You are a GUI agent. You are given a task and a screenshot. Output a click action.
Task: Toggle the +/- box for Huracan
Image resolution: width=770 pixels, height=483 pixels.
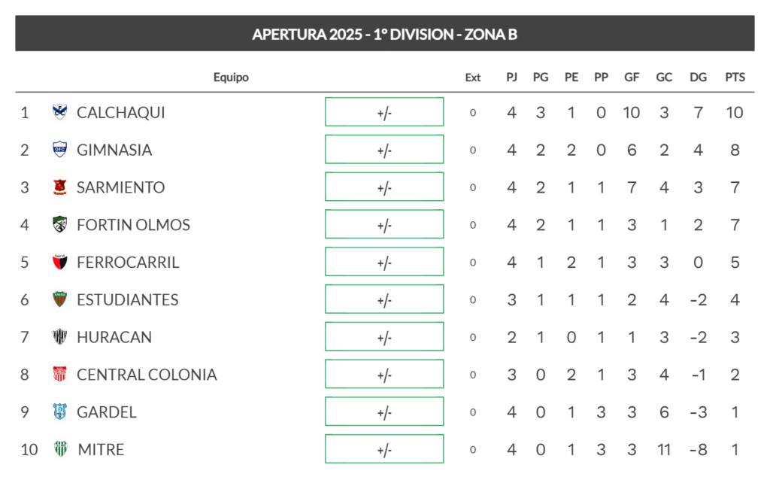point(384,337)
